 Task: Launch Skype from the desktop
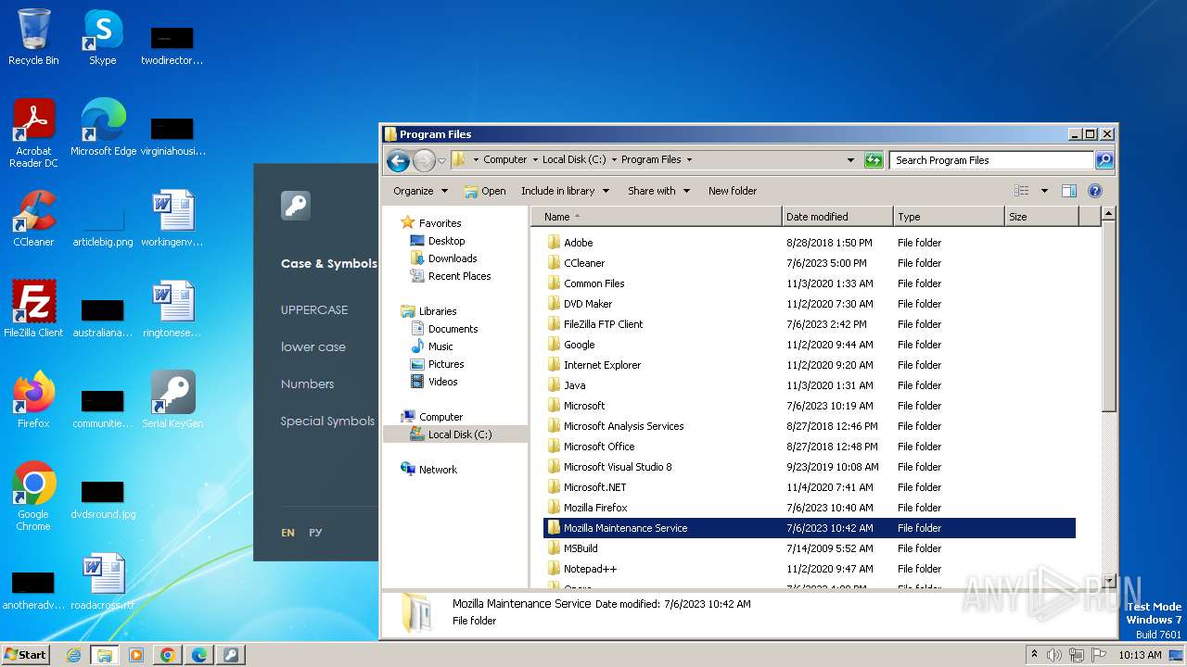103,37
